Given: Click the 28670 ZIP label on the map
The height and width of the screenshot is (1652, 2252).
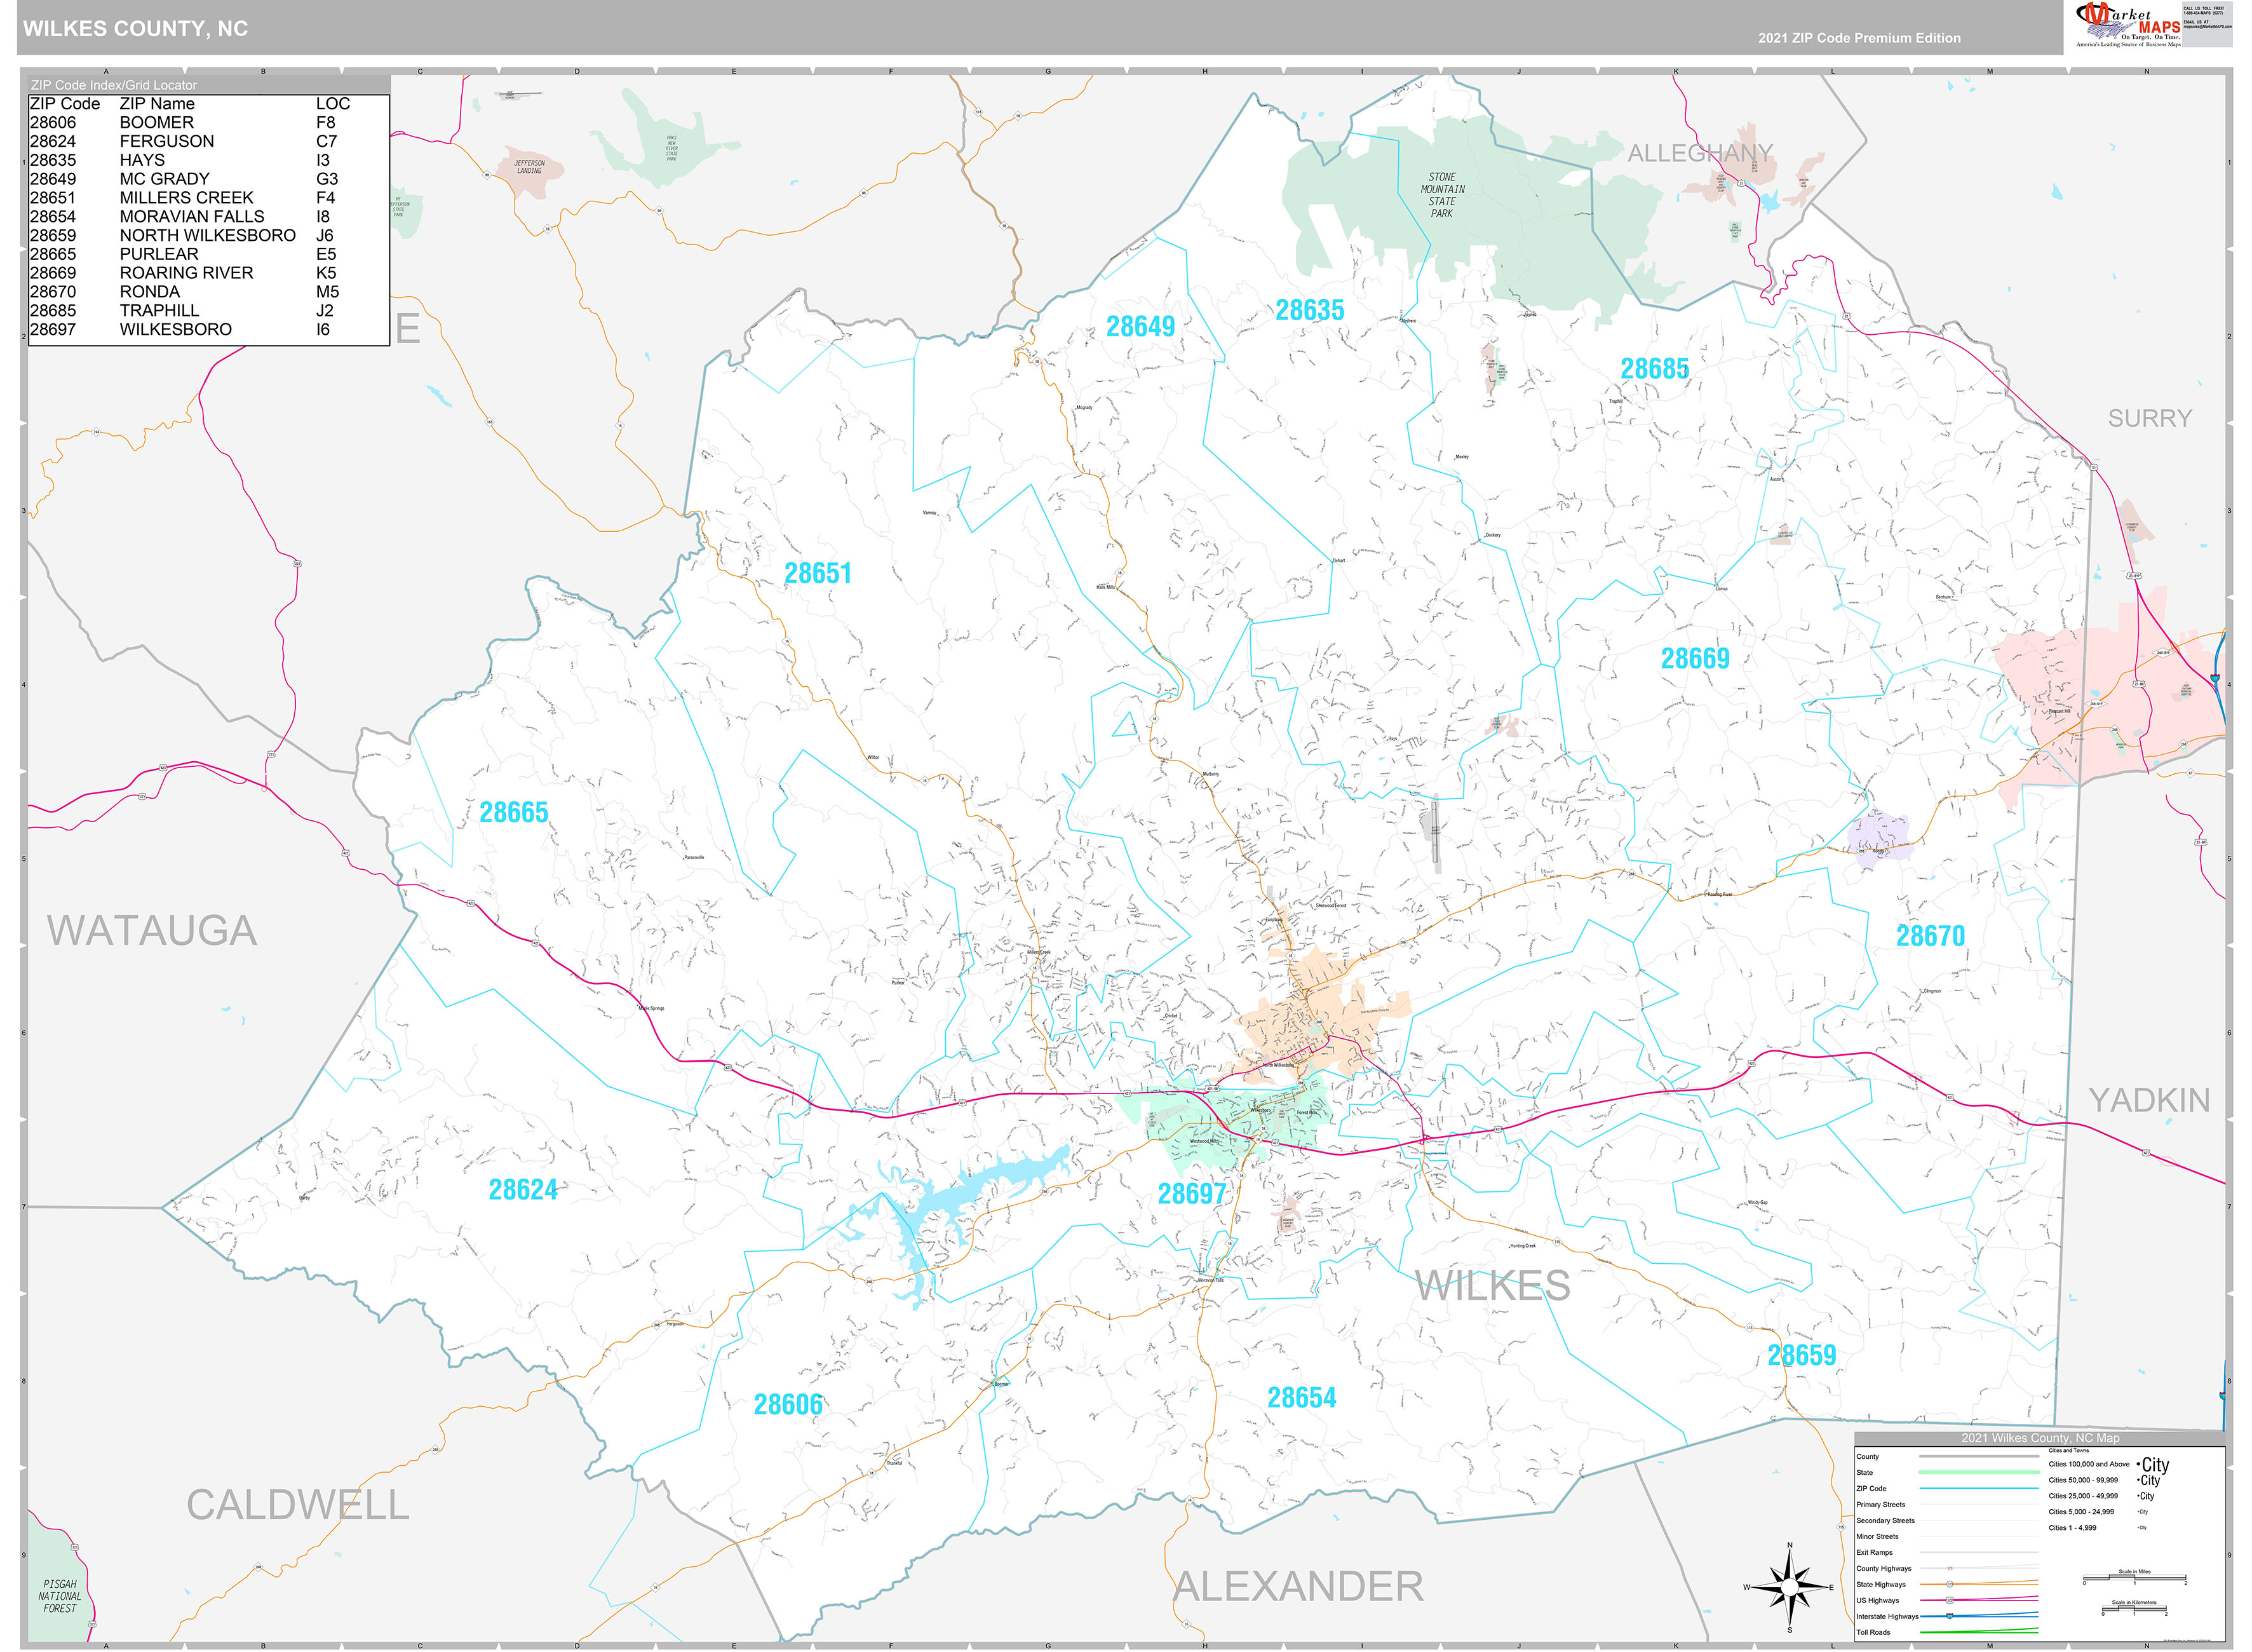Looking at the screenshot, I should click(1930, 936).
